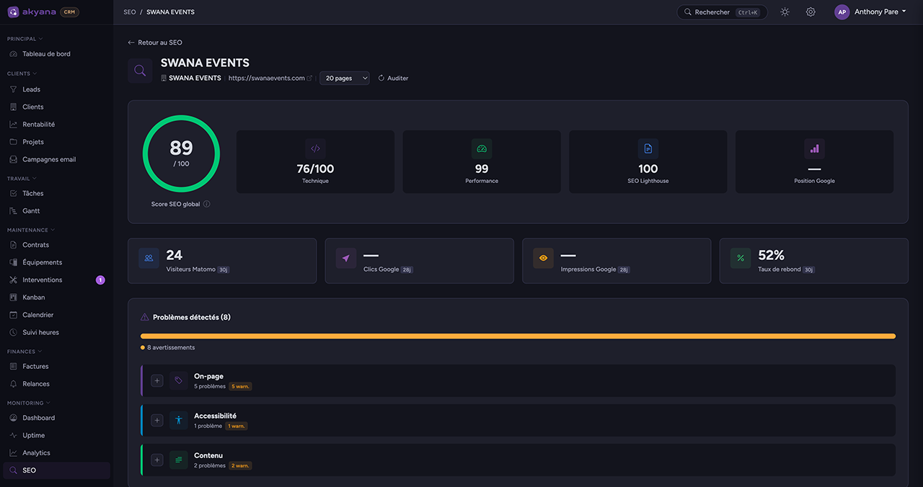Click the On-page tag icon

pos(178,380)
